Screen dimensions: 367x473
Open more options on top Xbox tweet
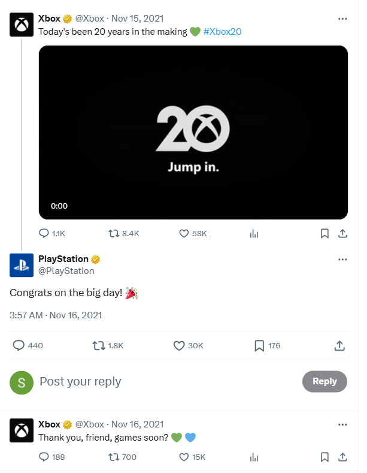[x=342, y=19]
